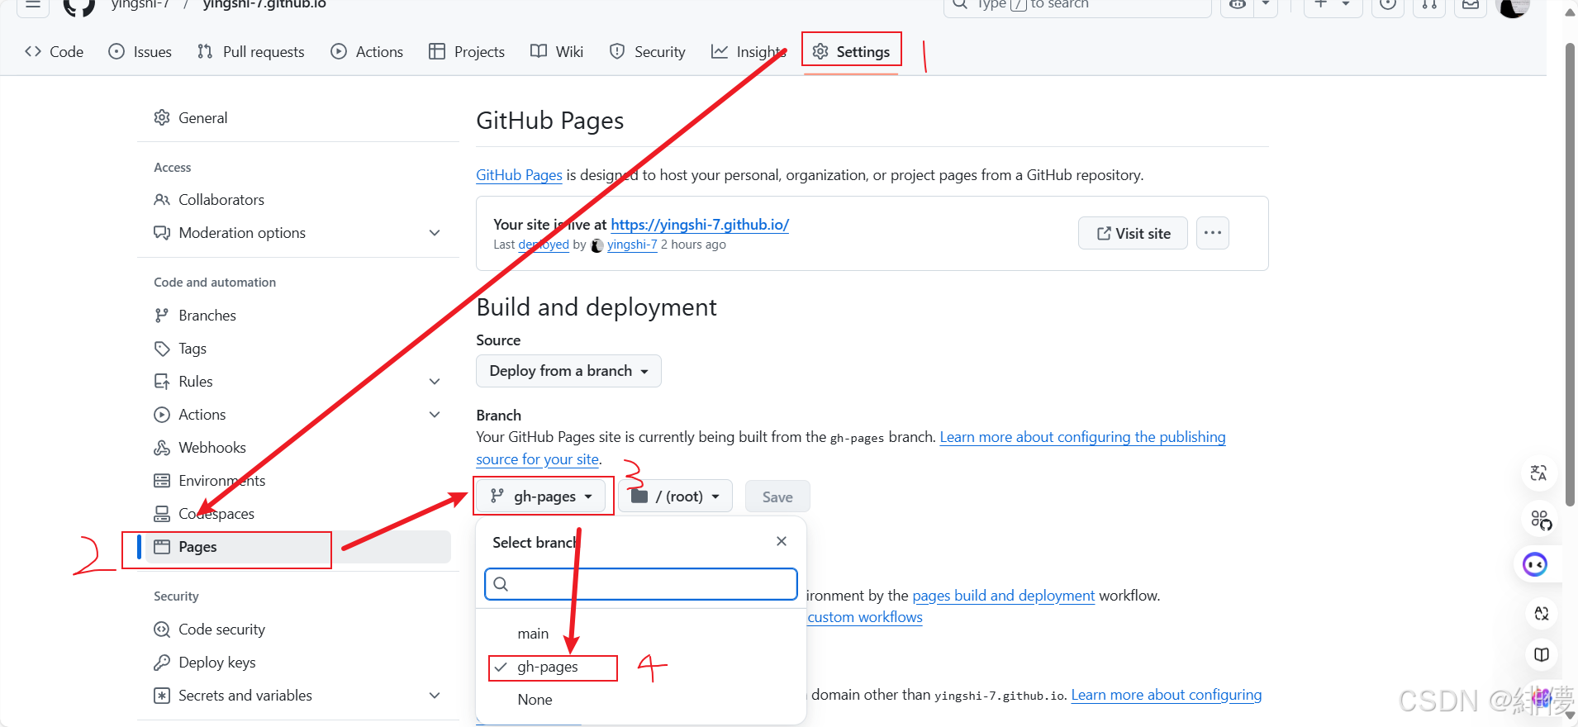
Task: Click the Moderation options comment icon
Action: click(x=162, y=233)
